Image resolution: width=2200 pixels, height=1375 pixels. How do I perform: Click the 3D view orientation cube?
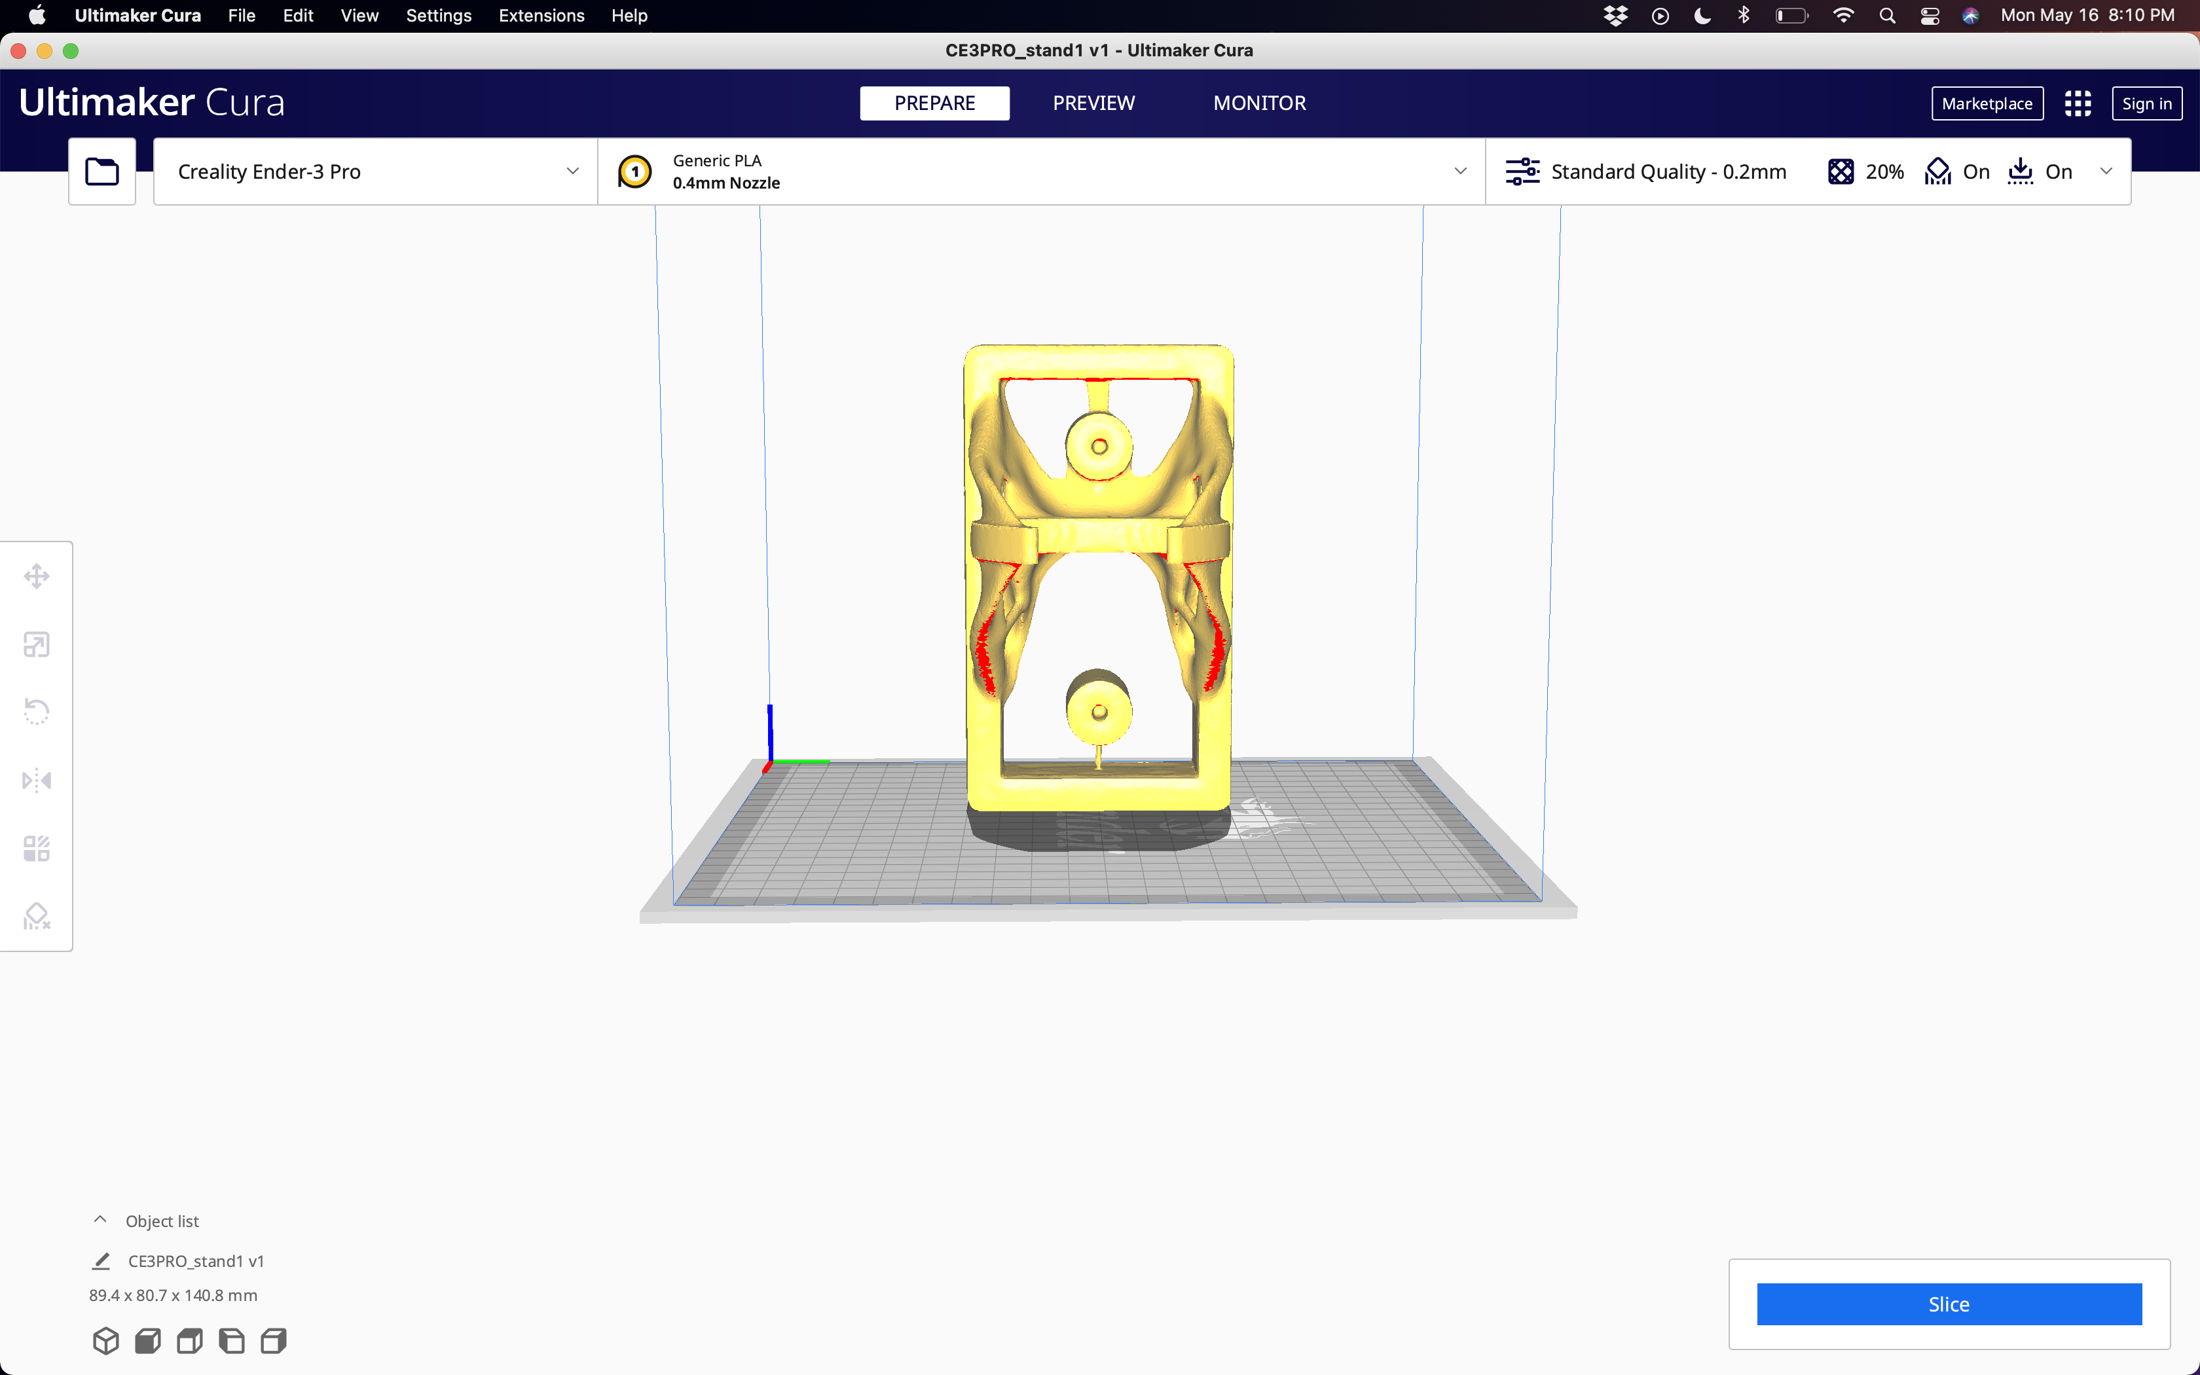(x=105, y=1340)
